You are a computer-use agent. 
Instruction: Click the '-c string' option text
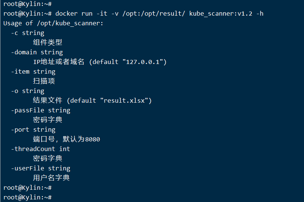click(28, 33)
